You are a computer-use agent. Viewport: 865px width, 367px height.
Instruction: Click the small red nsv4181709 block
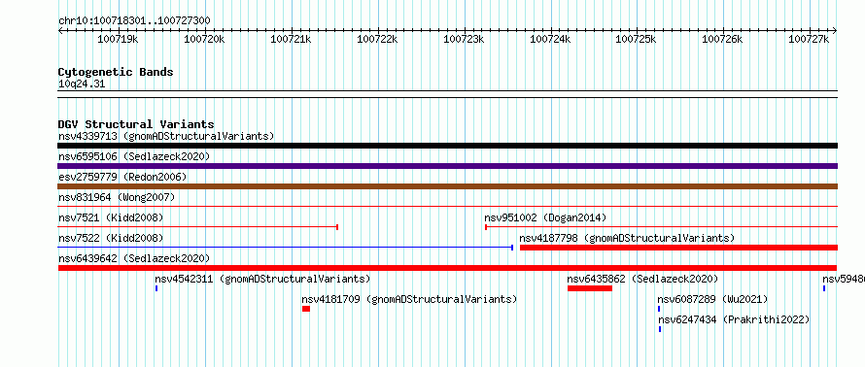pyautogui.click(x=306, y=309)
